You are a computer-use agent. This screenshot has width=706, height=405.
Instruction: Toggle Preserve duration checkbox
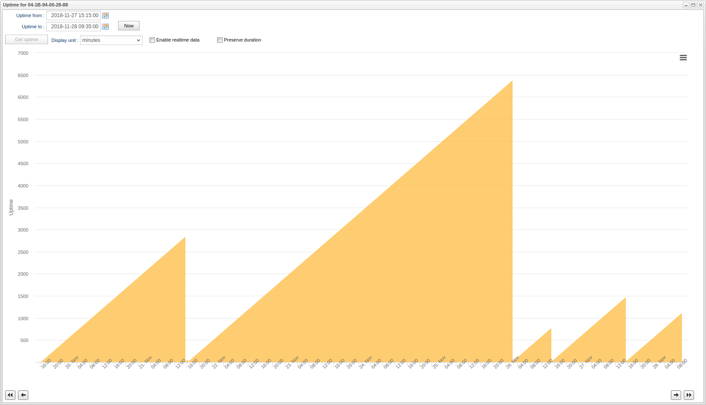(x=220, y=40)
